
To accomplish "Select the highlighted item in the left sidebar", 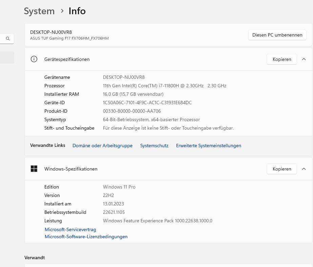I will point(7,58).
